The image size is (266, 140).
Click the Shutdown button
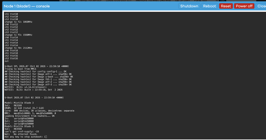click(189, 6)
